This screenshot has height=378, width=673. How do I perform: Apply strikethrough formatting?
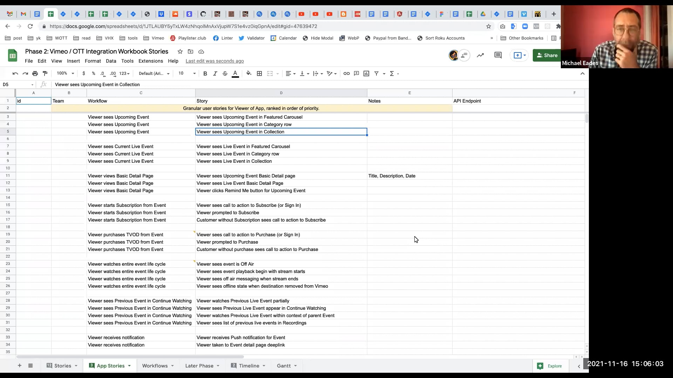tap(225, 73)
